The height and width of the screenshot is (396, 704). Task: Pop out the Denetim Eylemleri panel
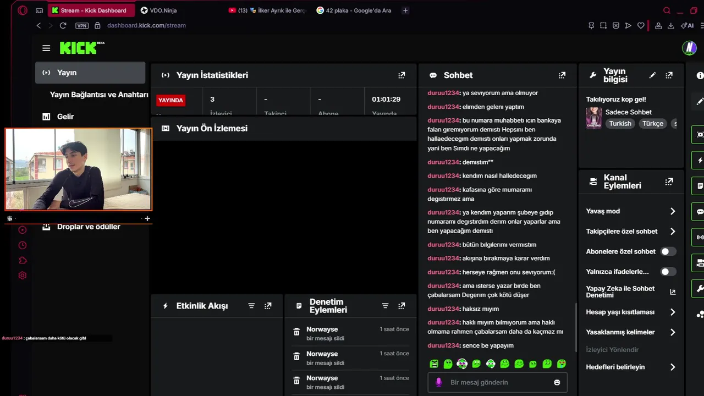[x=402, y=306]
